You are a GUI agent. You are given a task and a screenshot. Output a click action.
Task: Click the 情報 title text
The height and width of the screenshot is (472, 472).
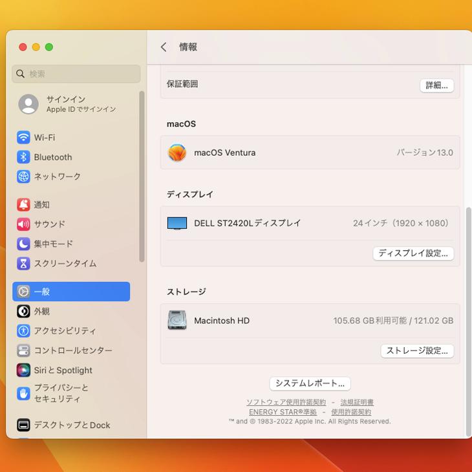point(188,47)
